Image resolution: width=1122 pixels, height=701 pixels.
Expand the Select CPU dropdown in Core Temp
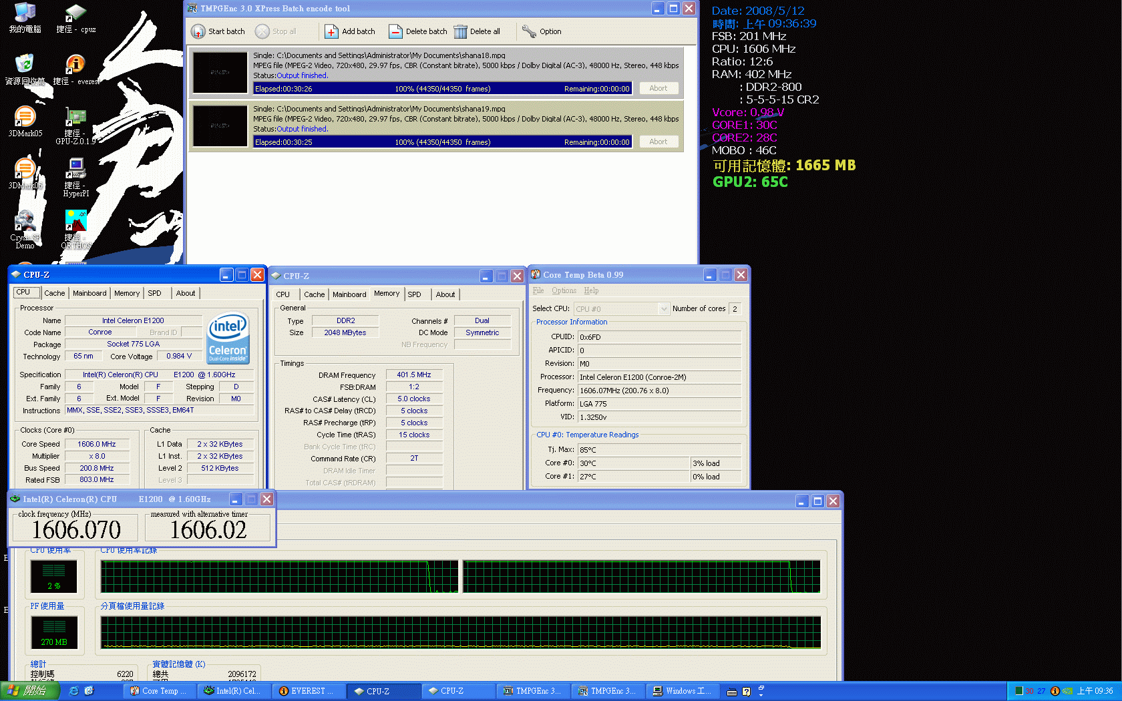[x=663, y=308]
